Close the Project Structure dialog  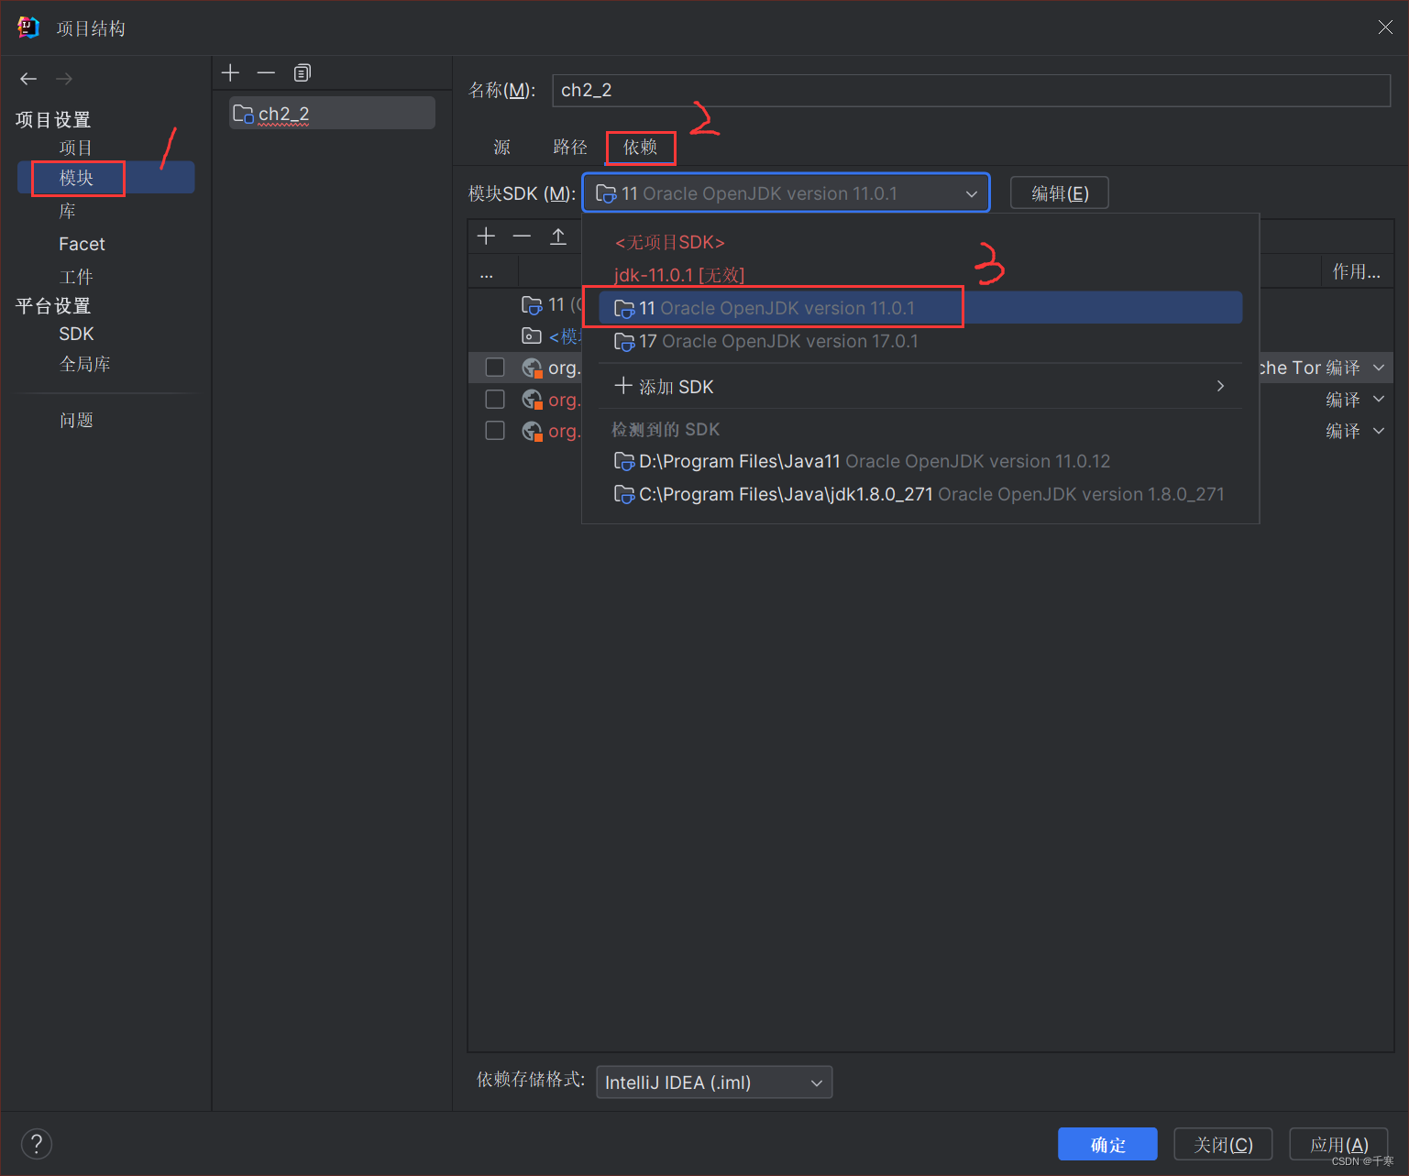point(1385,27)
